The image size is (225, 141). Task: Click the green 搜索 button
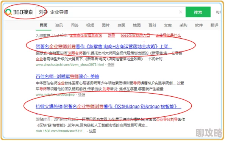click(198, 12)
